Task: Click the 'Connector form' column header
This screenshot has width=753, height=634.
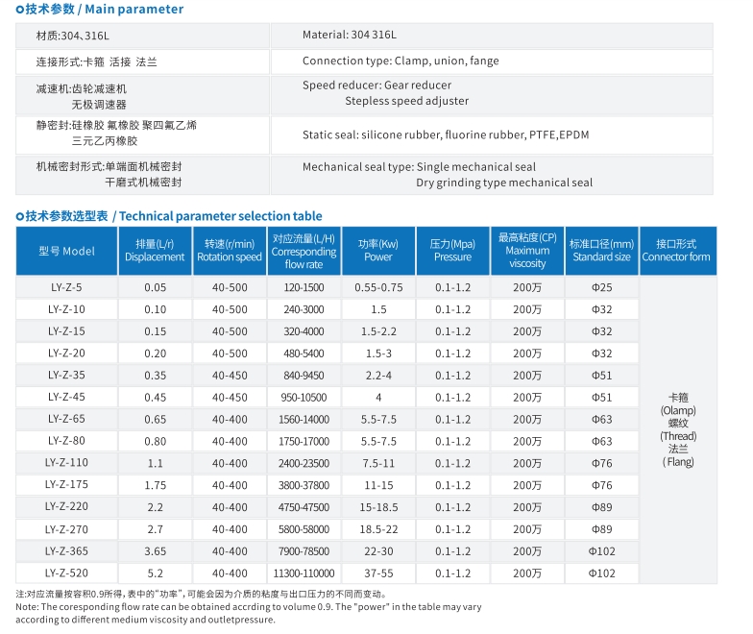Action: (678, 252)
